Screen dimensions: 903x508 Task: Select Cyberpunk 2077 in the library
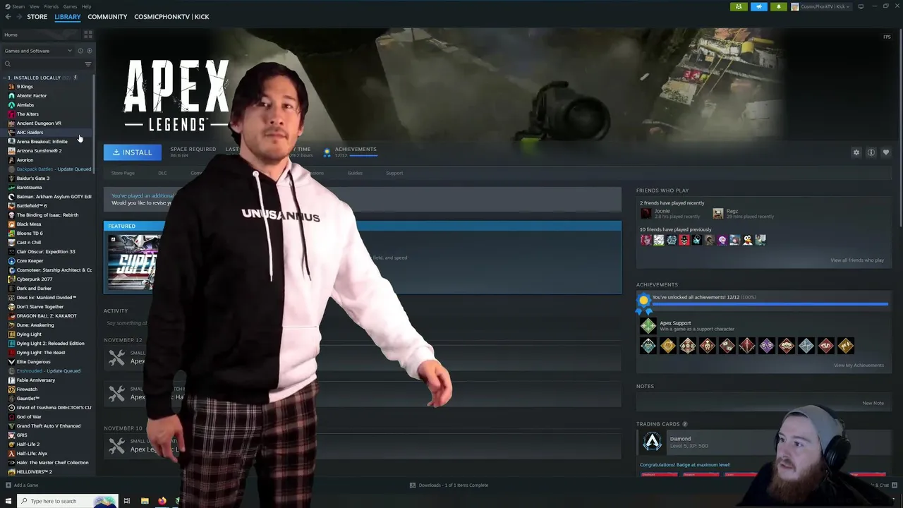pyautogui.click(x=34, y=279)
